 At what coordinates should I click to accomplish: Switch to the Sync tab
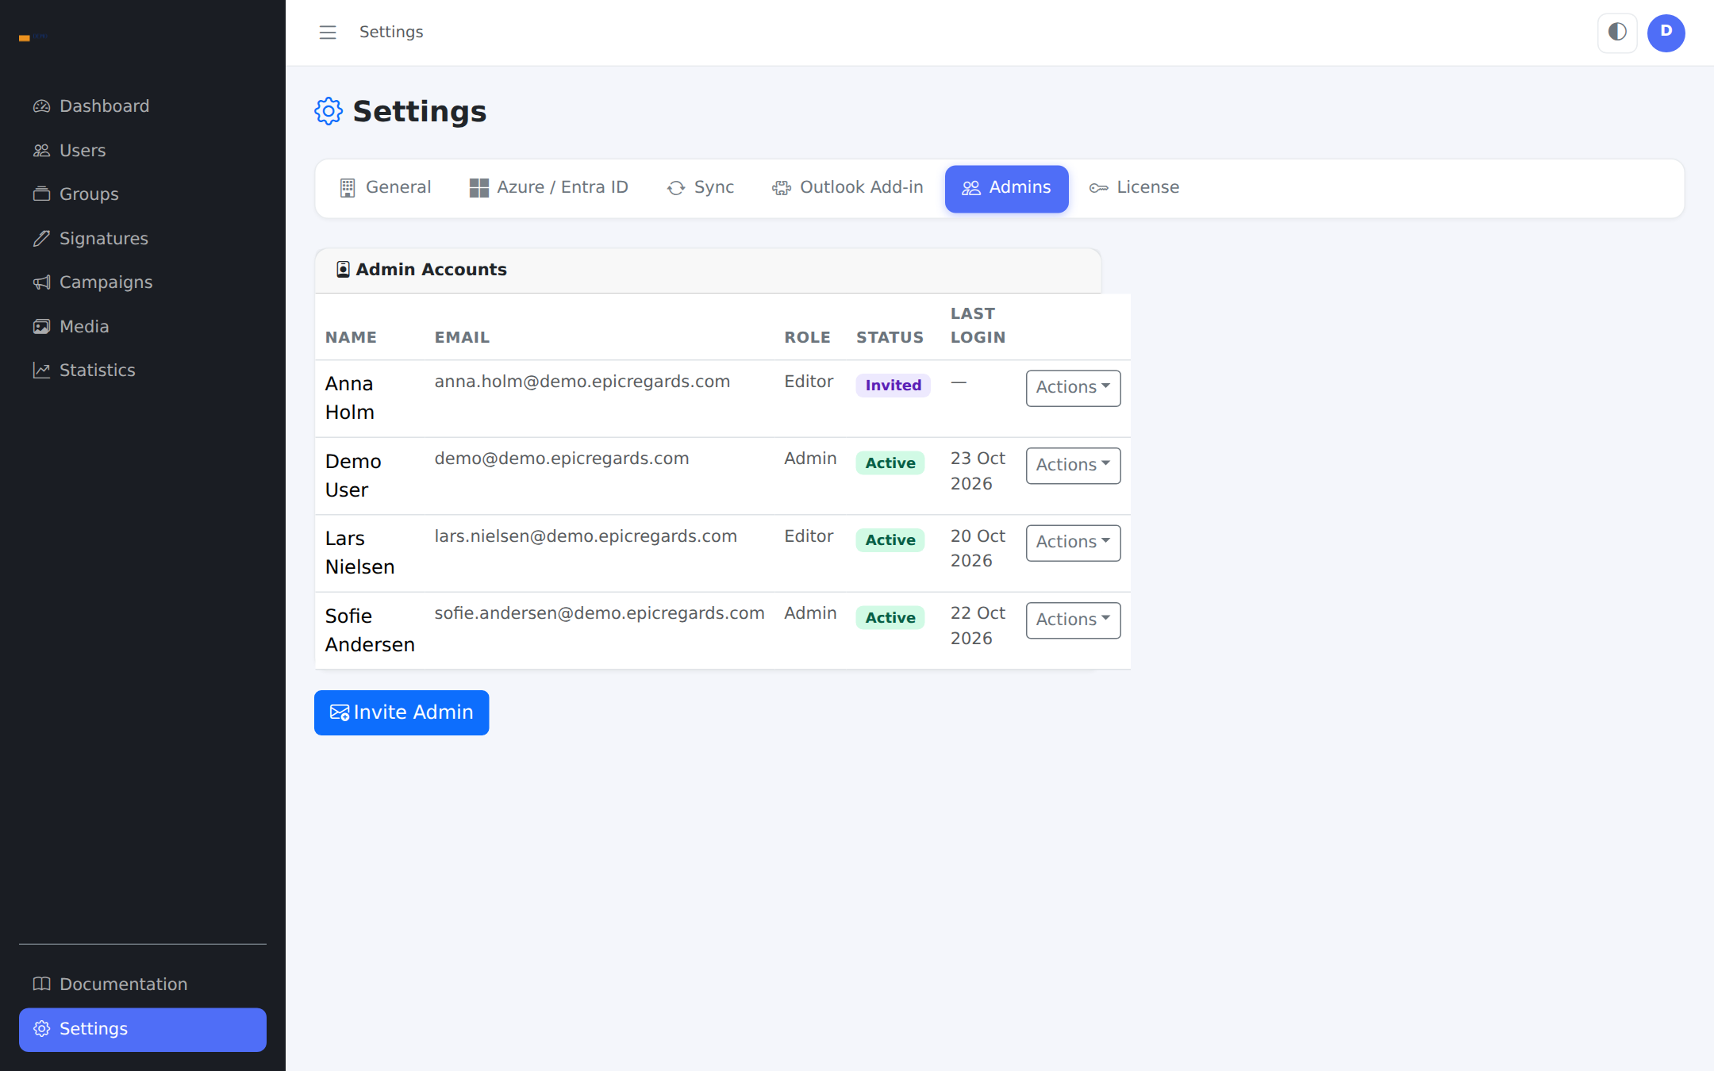tap(701, 188)
